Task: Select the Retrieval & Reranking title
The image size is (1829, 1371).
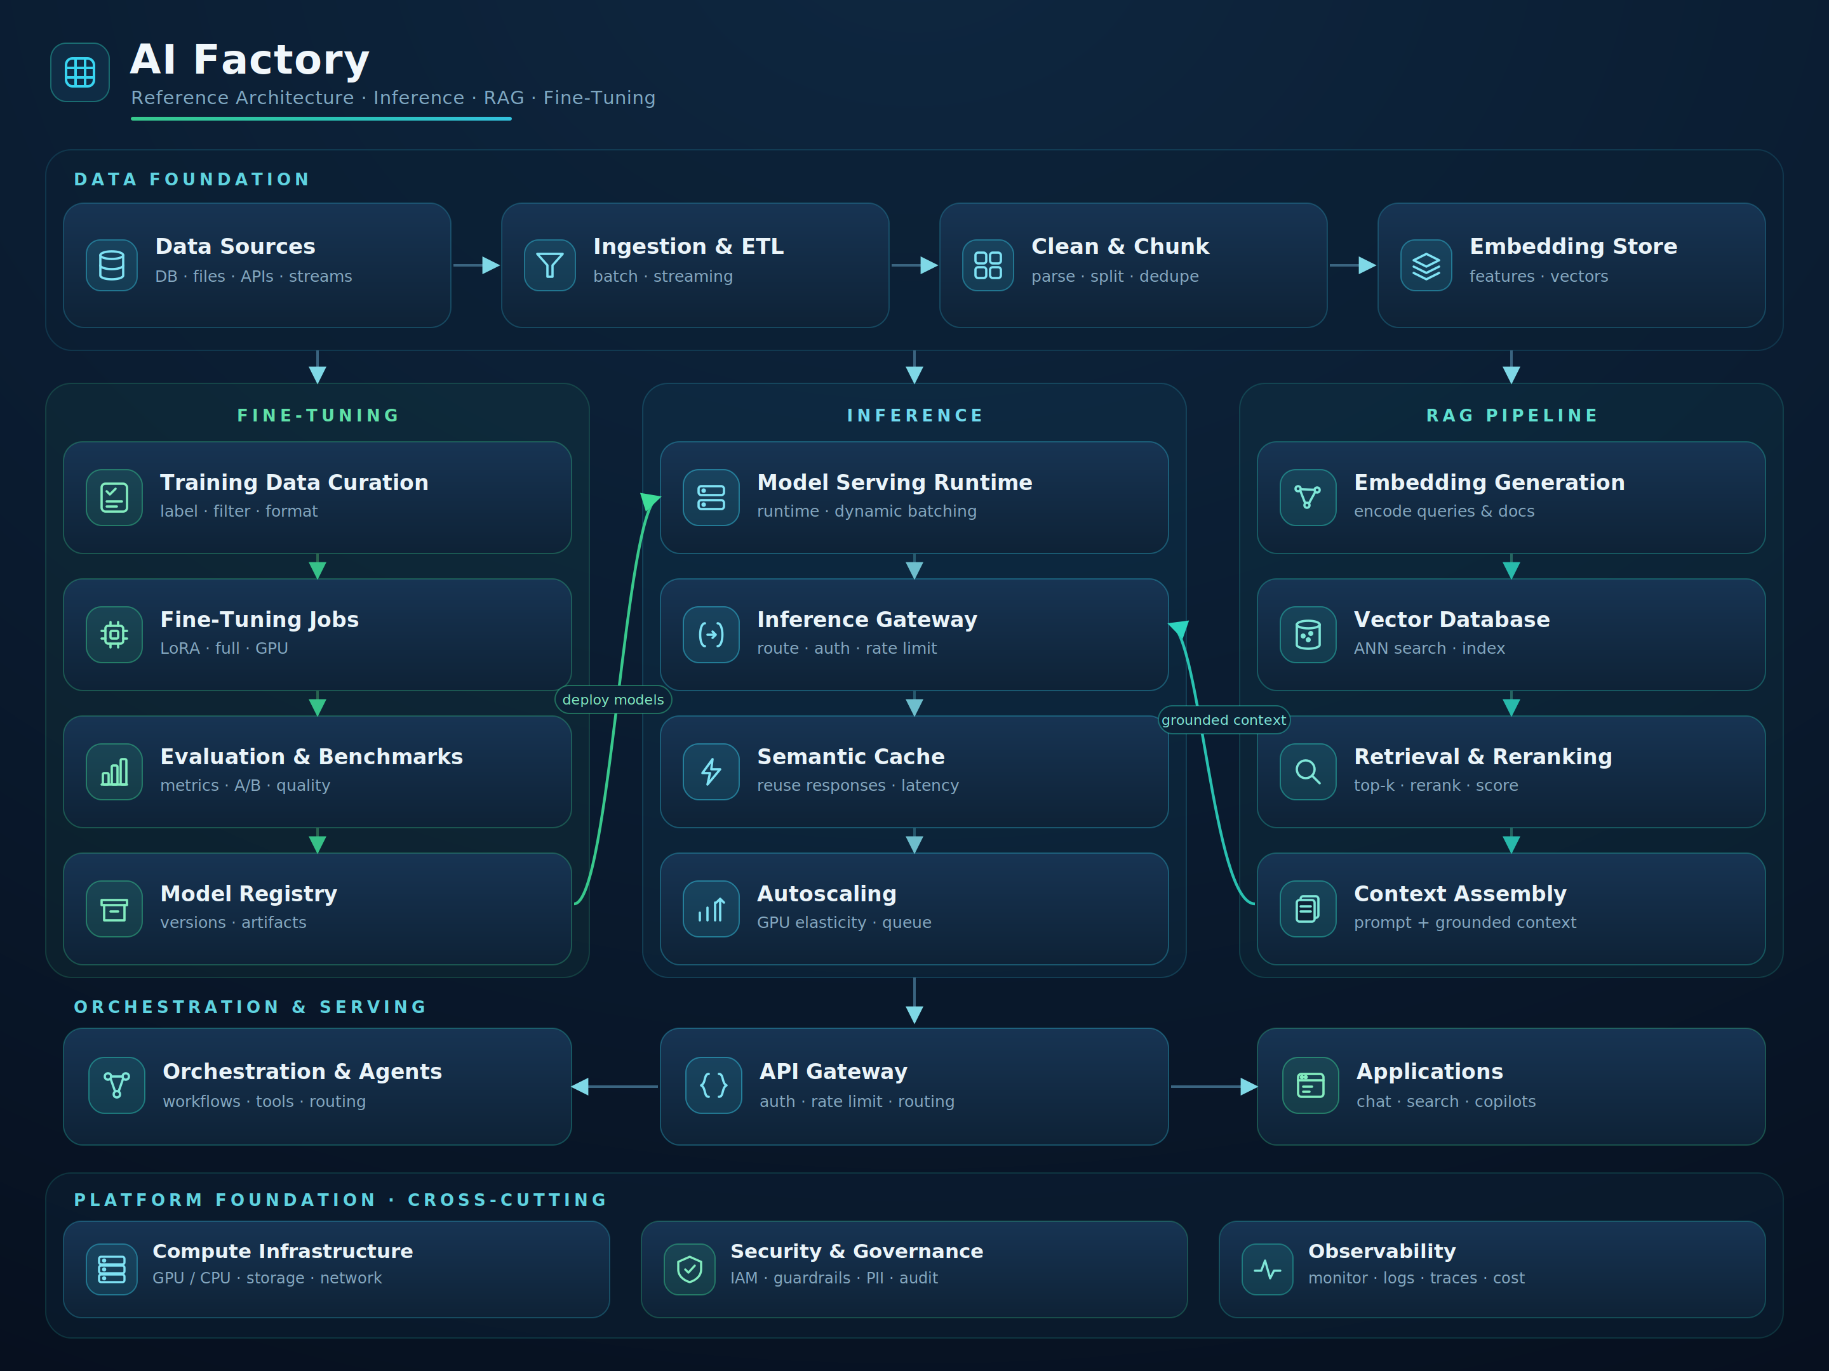Action: 1484,757
